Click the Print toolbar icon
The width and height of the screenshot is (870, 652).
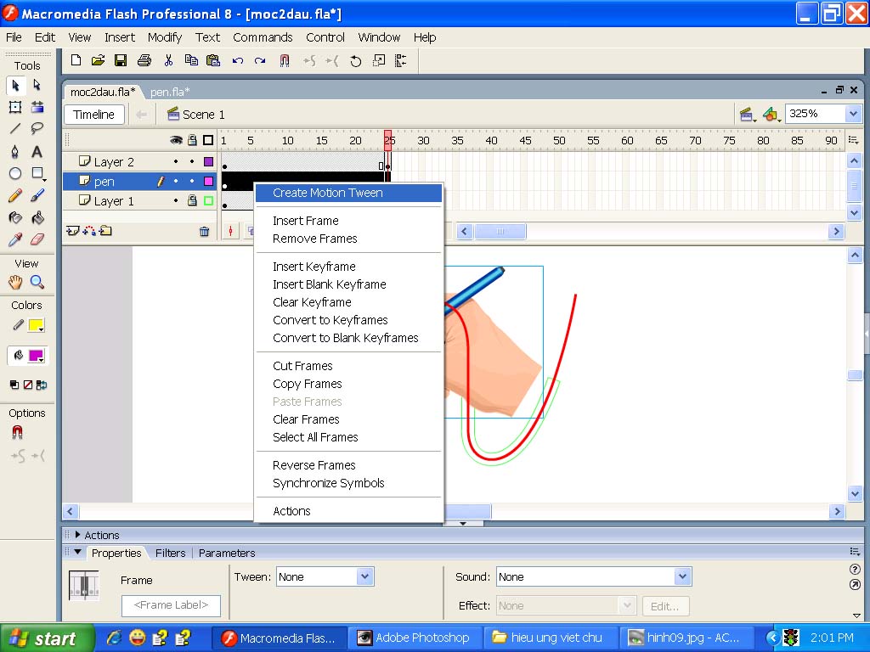[x=144, y=60]
